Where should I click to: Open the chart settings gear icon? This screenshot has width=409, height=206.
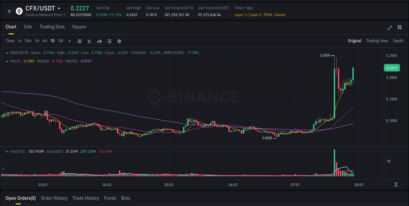point(119,41)
